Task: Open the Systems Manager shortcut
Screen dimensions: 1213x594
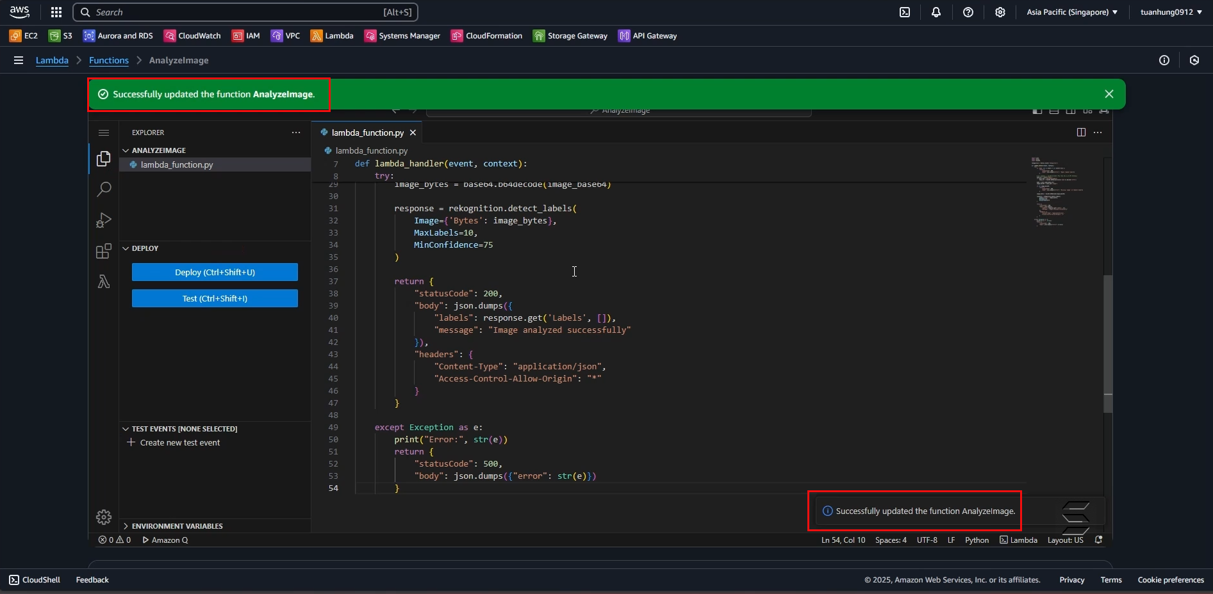Action: pos(402,36)
